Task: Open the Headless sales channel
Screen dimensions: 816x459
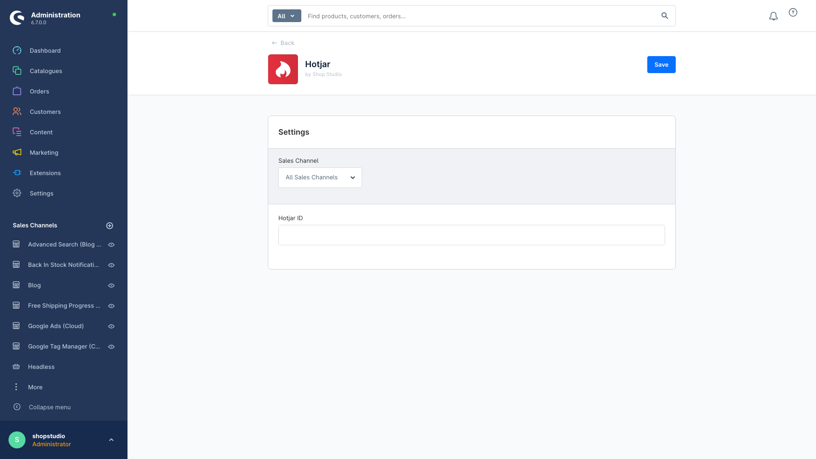Action: pyautogui.click(x=41, y=367)
